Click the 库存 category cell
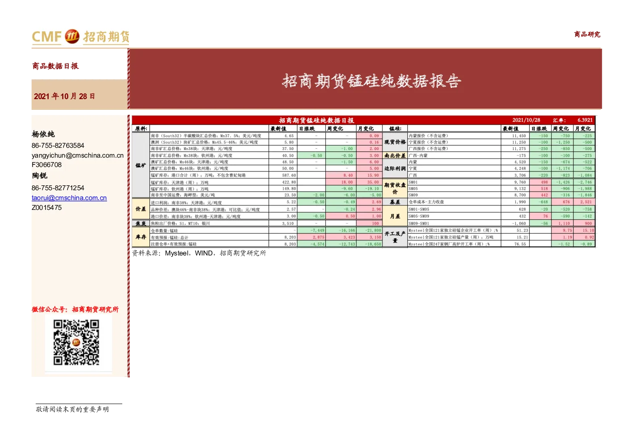626x443 pixels. [x=141, y=237]
